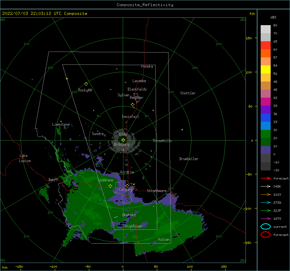This screenshot has height=271, width=290.
Task: Click the Ponoka label
Action: [x=147, y=66]
